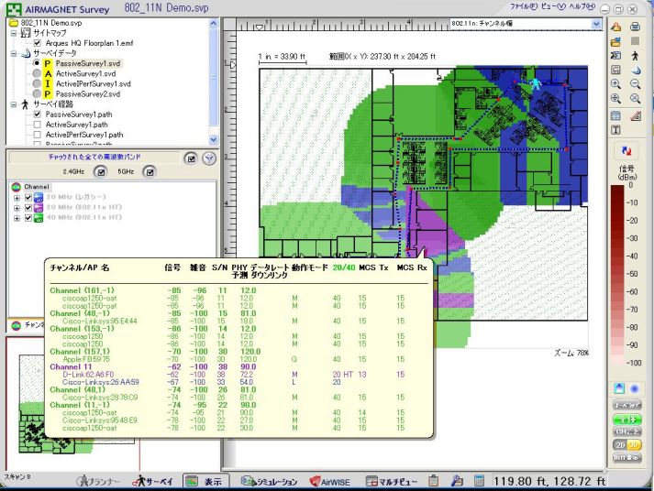Switch to マルチビュー tab
Screen dimensions: 654x491
pyautogui.click(x=392, y=481)
